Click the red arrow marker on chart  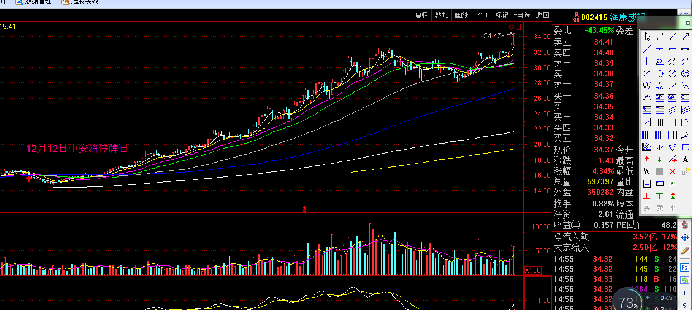29,178
